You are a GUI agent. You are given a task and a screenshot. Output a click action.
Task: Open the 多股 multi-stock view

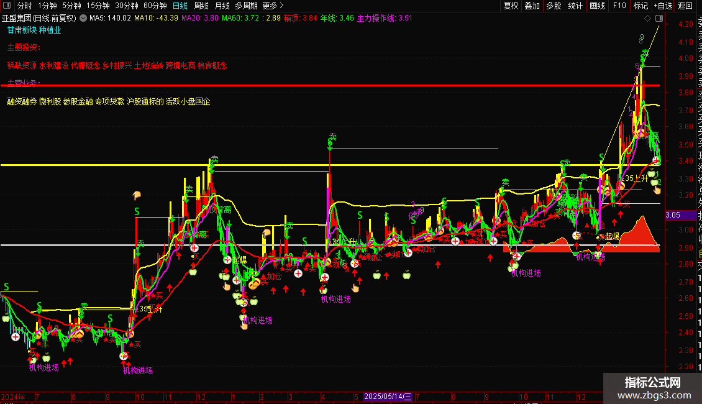(554, 6)
